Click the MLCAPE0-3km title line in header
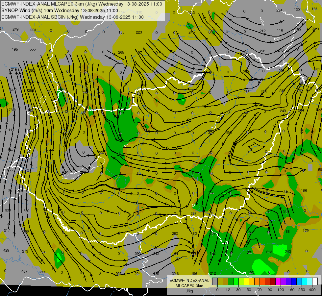The image size is (322, 296). pos(82,4)
